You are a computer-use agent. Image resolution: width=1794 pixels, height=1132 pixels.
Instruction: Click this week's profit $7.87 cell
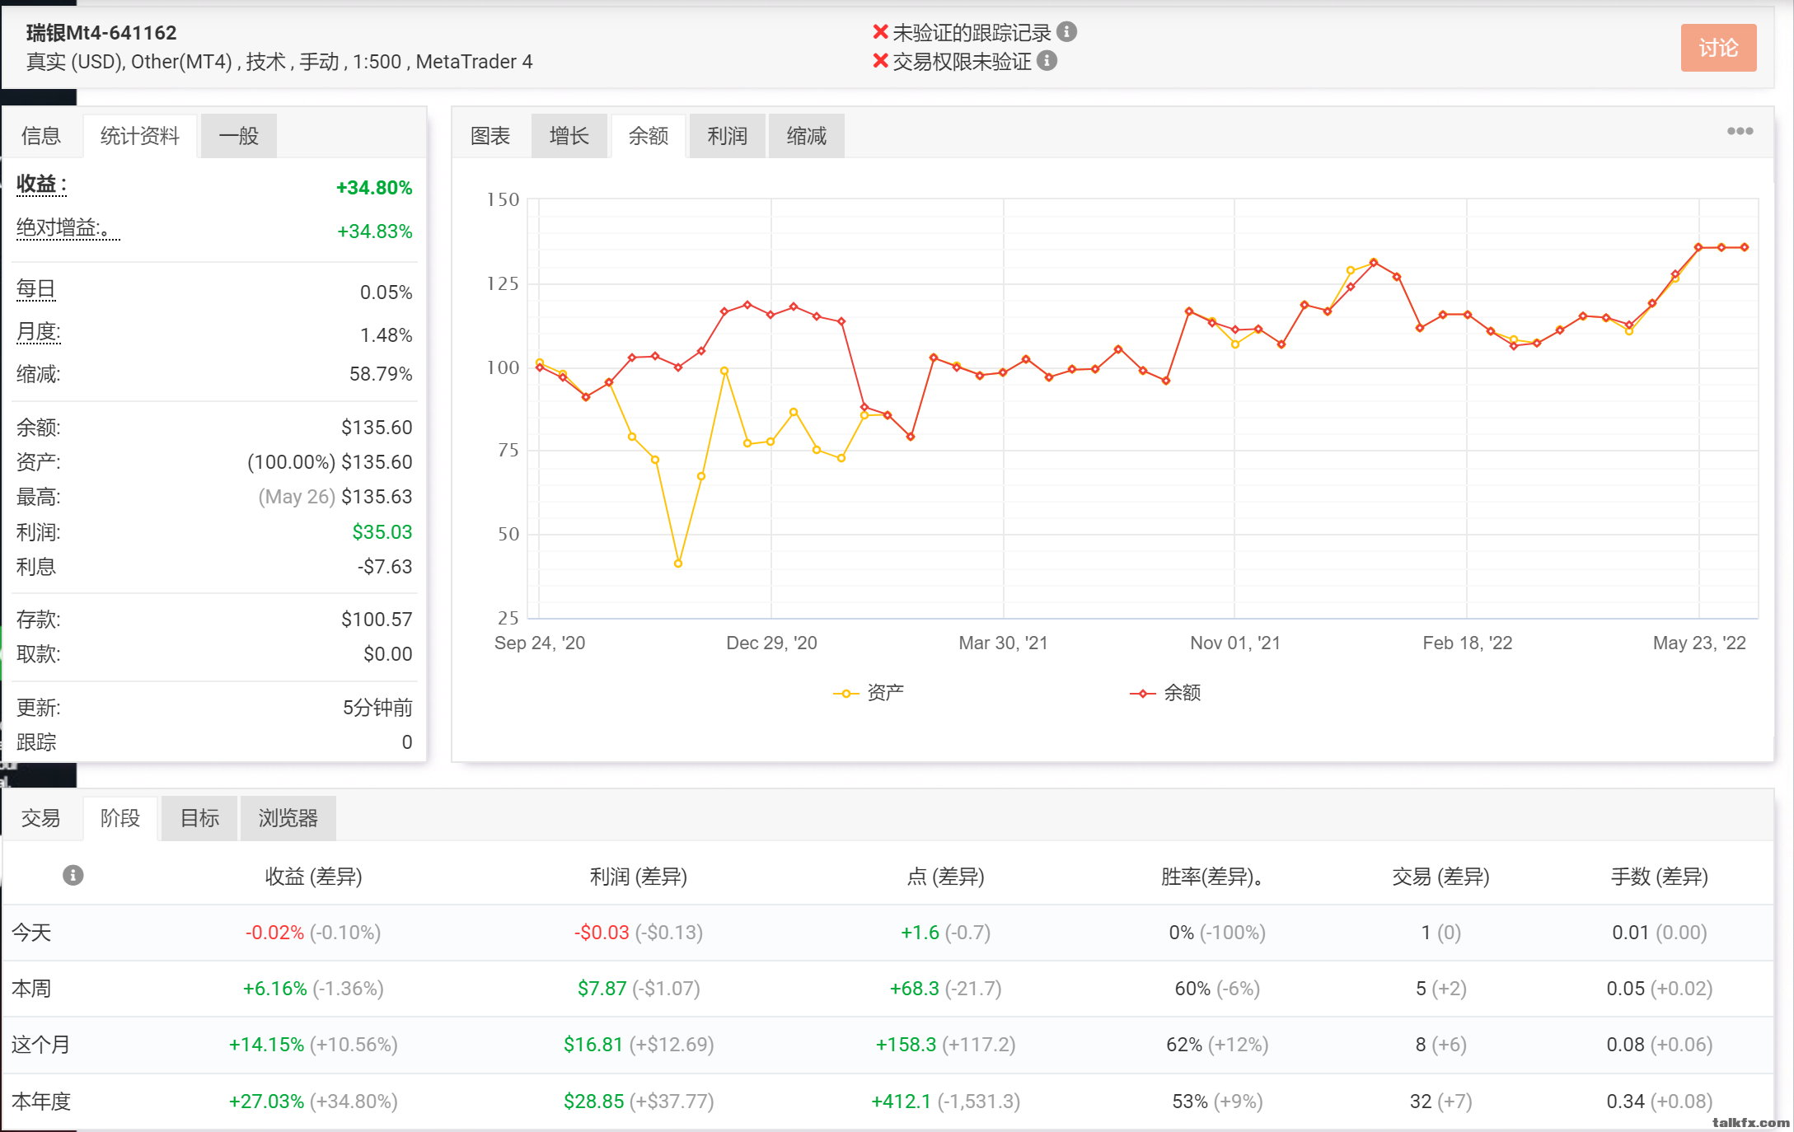pyautogui.click(x=639, y=989)
